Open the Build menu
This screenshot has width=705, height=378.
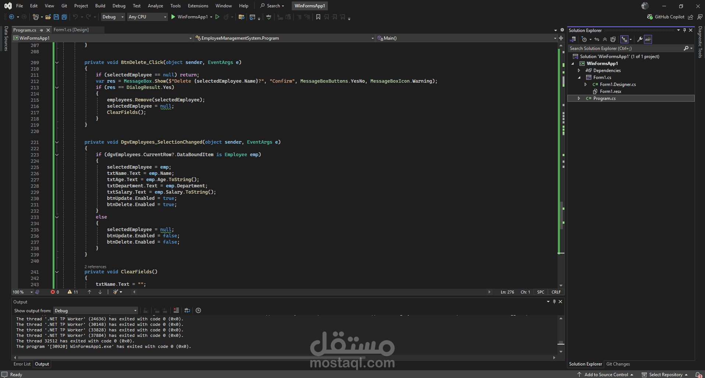coord(100,6)
